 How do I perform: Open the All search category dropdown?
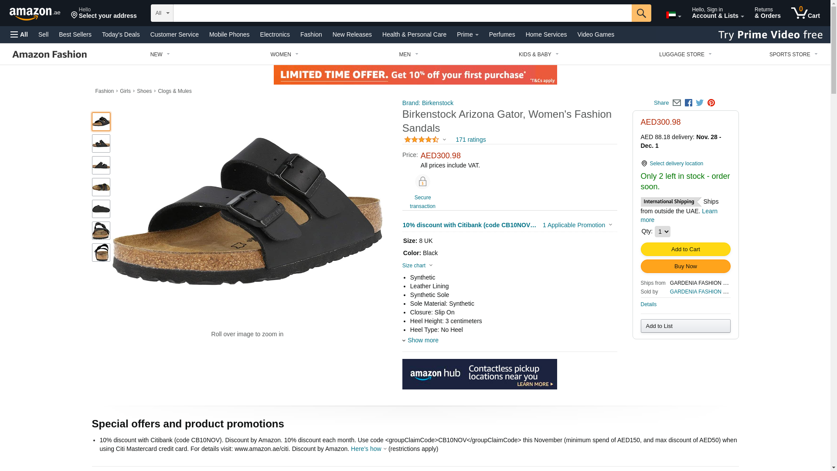[x=162, y=13]
